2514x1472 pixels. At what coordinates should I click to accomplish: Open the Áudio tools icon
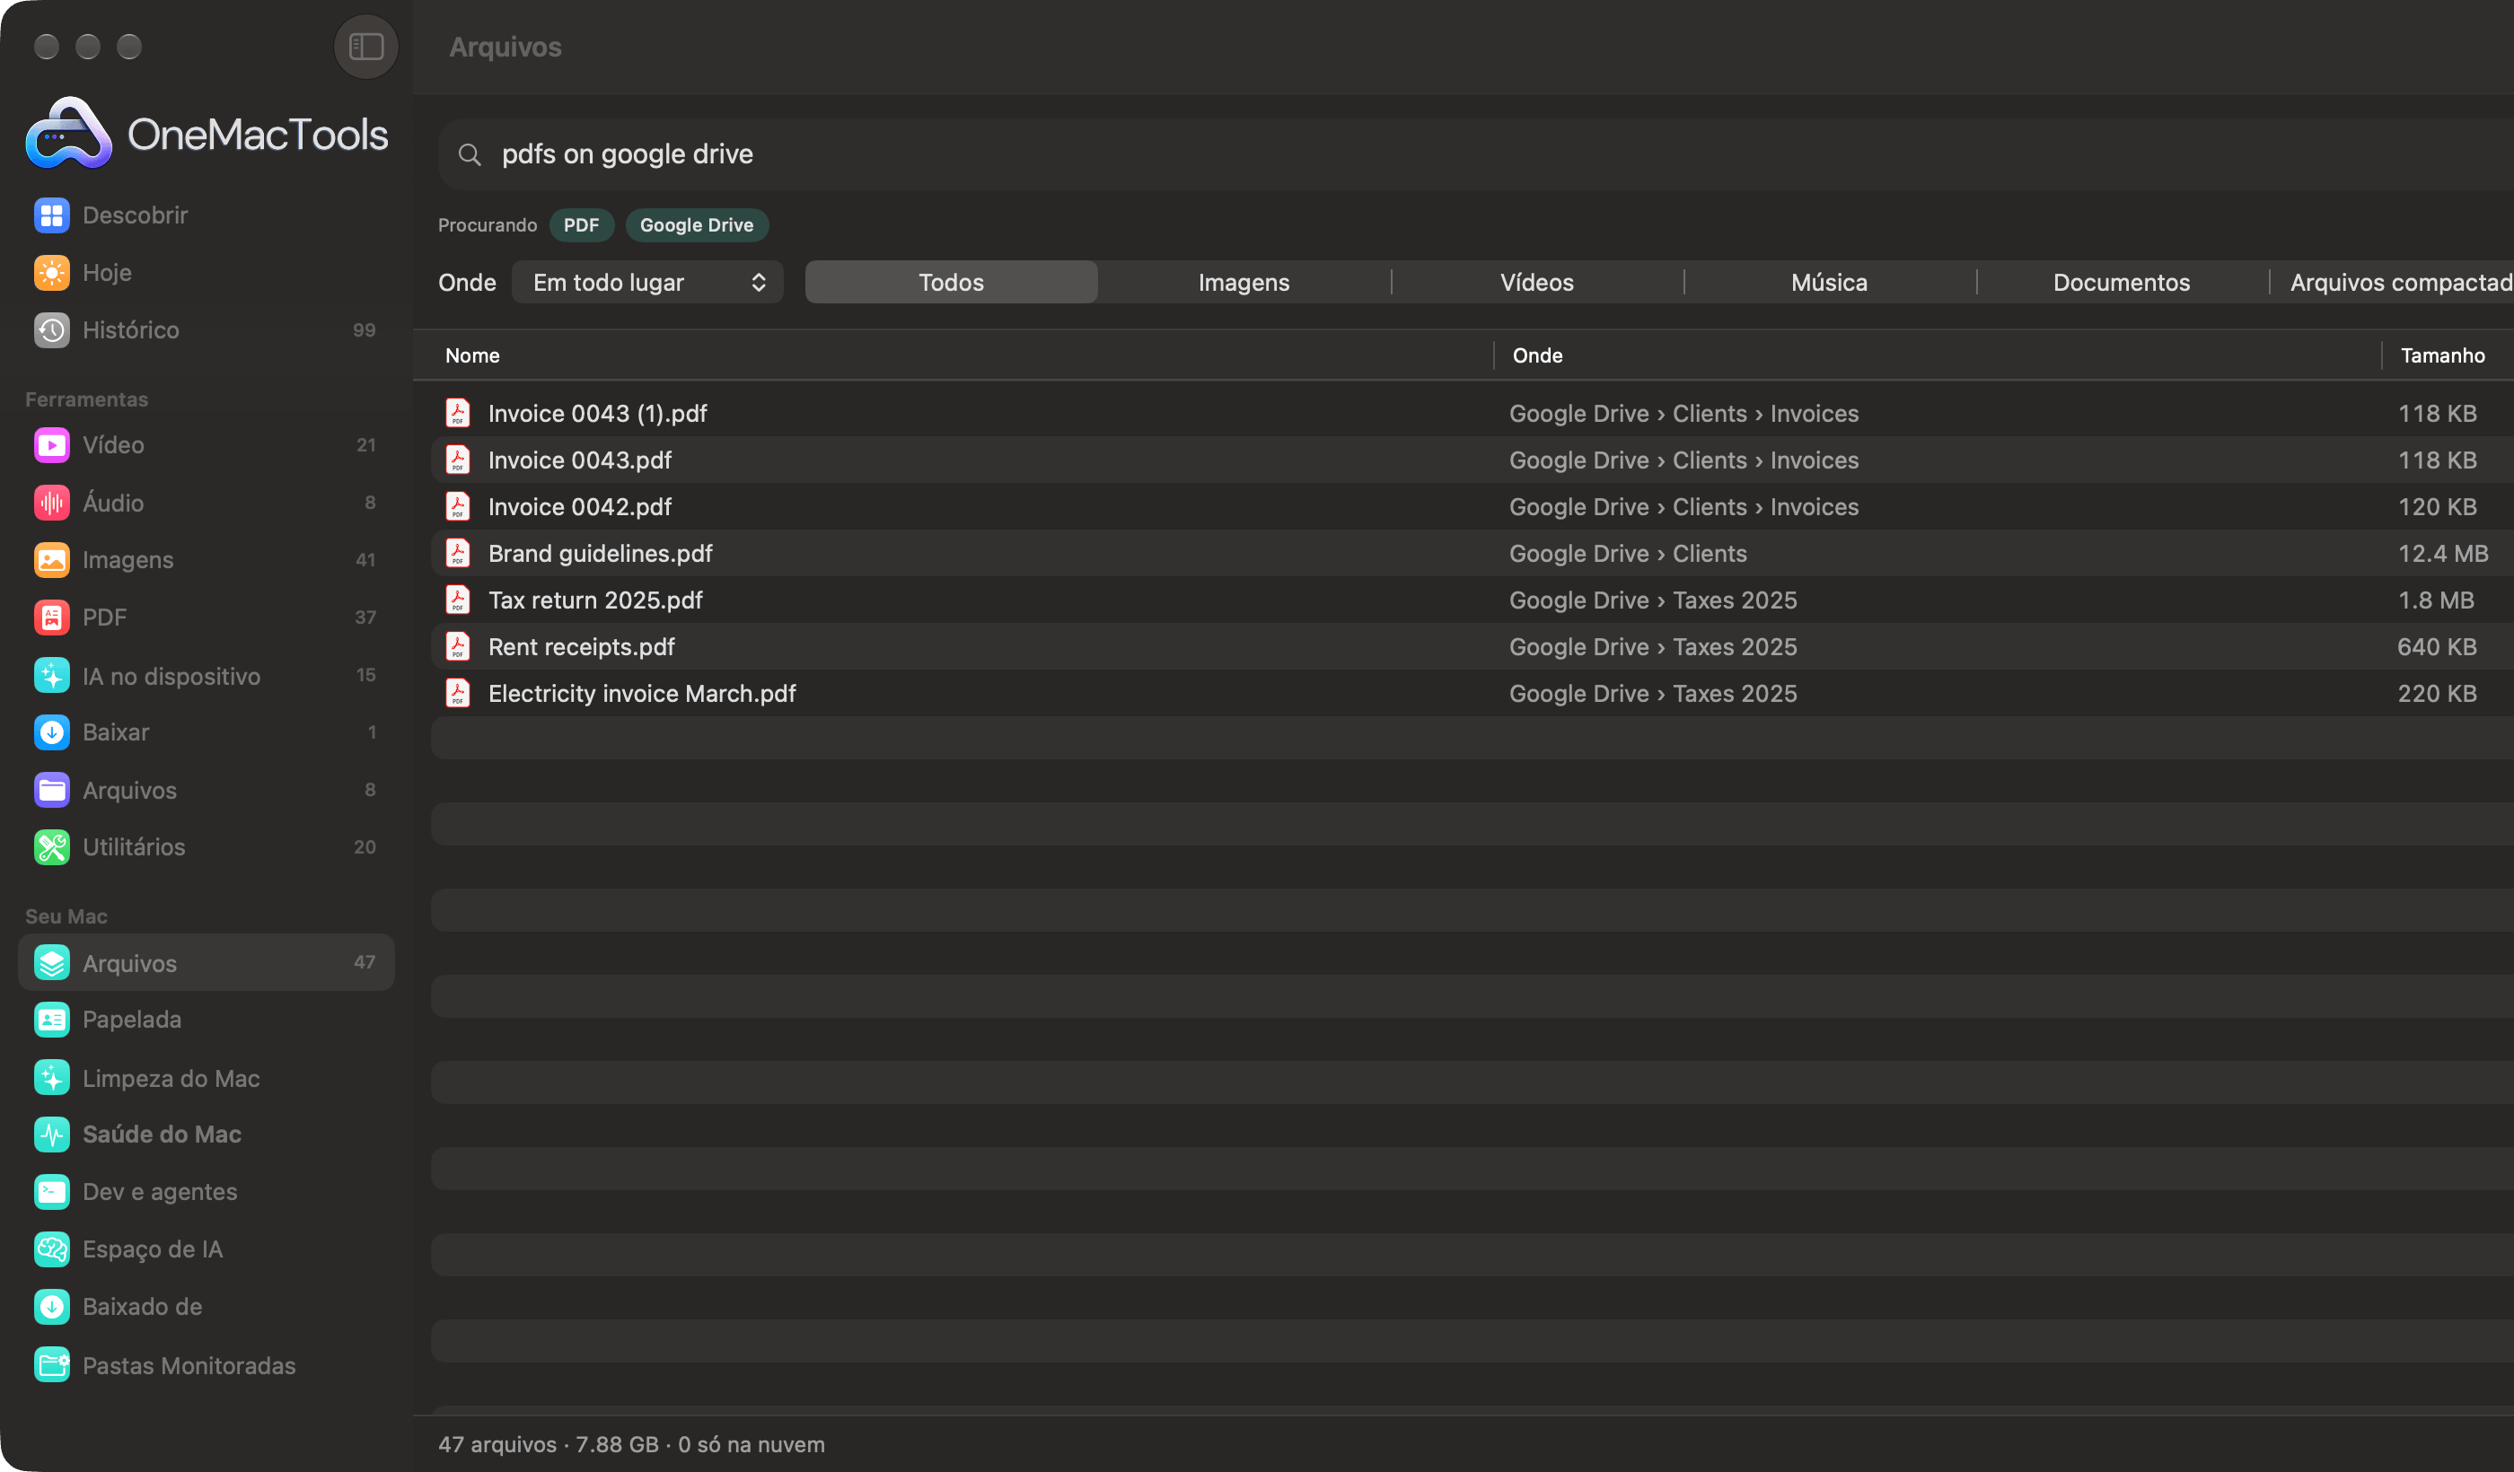pos(52,503)
